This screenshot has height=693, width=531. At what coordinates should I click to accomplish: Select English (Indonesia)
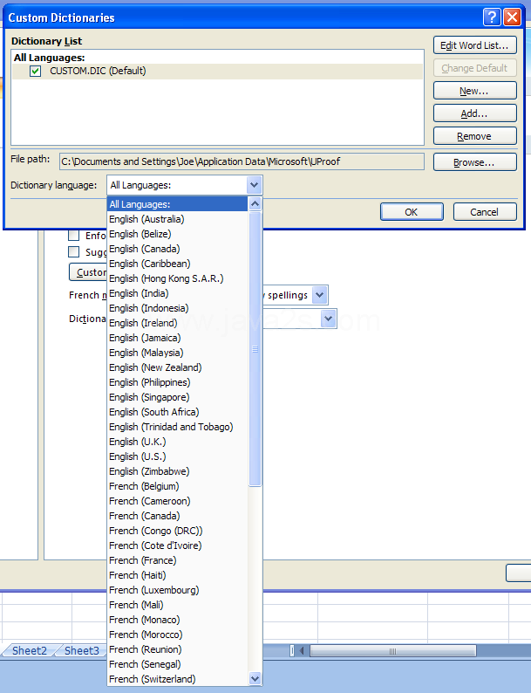pyautogui.click(x=178, y=308)
